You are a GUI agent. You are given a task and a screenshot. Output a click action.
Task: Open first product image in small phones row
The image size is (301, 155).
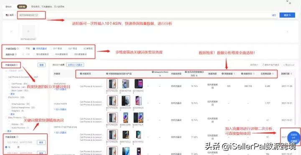(x=112, y=84)
